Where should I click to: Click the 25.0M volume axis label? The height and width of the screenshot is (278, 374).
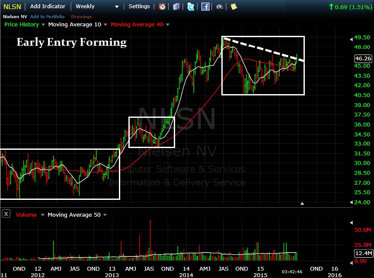coord(363,245)
